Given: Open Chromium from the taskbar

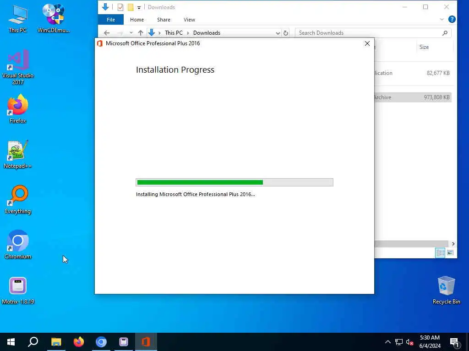Looking at the screenshot, I should (101, 342).
